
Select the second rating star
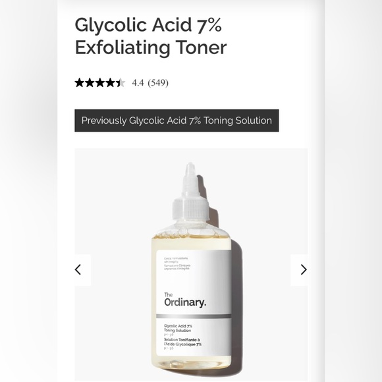coord(90,83)
